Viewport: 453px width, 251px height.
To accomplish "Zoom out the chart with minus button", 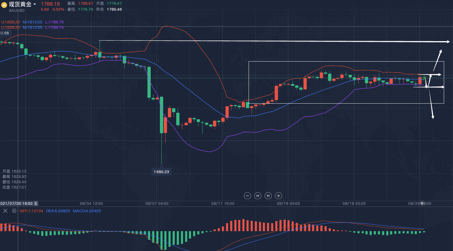I will pyautogui.click(x=247, y=196).
